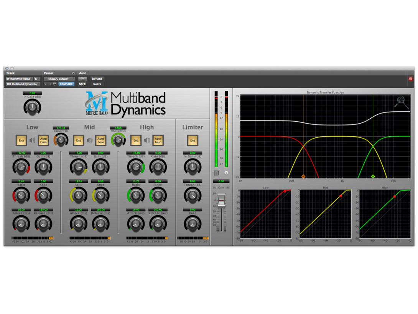The width and height of the screenshot is (418, 314).
Task: Click the Low band Ratio knob
Action: (21, 195)
